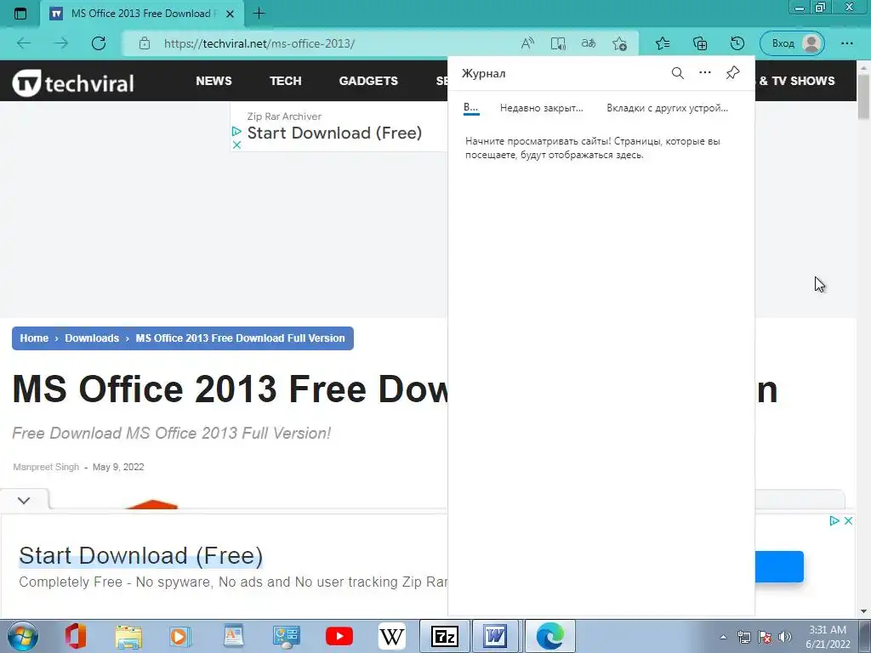The height and width of the screenshot is (653, 871).
Task: Open a new browser tab
Action: pyautogui.click(x=259, y=14)
